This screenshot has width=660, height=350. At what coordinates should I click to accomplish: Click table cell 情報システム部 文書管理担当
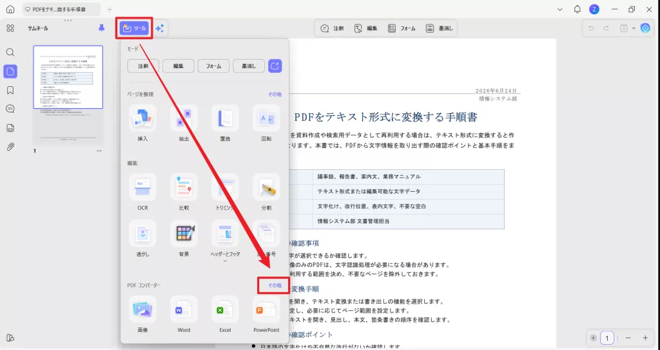tap(353, 221)
